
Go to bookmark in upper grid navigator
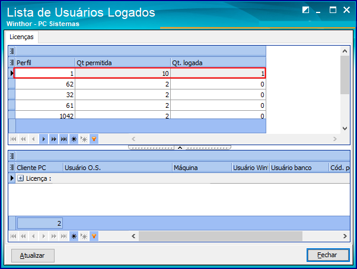(84, 139)
